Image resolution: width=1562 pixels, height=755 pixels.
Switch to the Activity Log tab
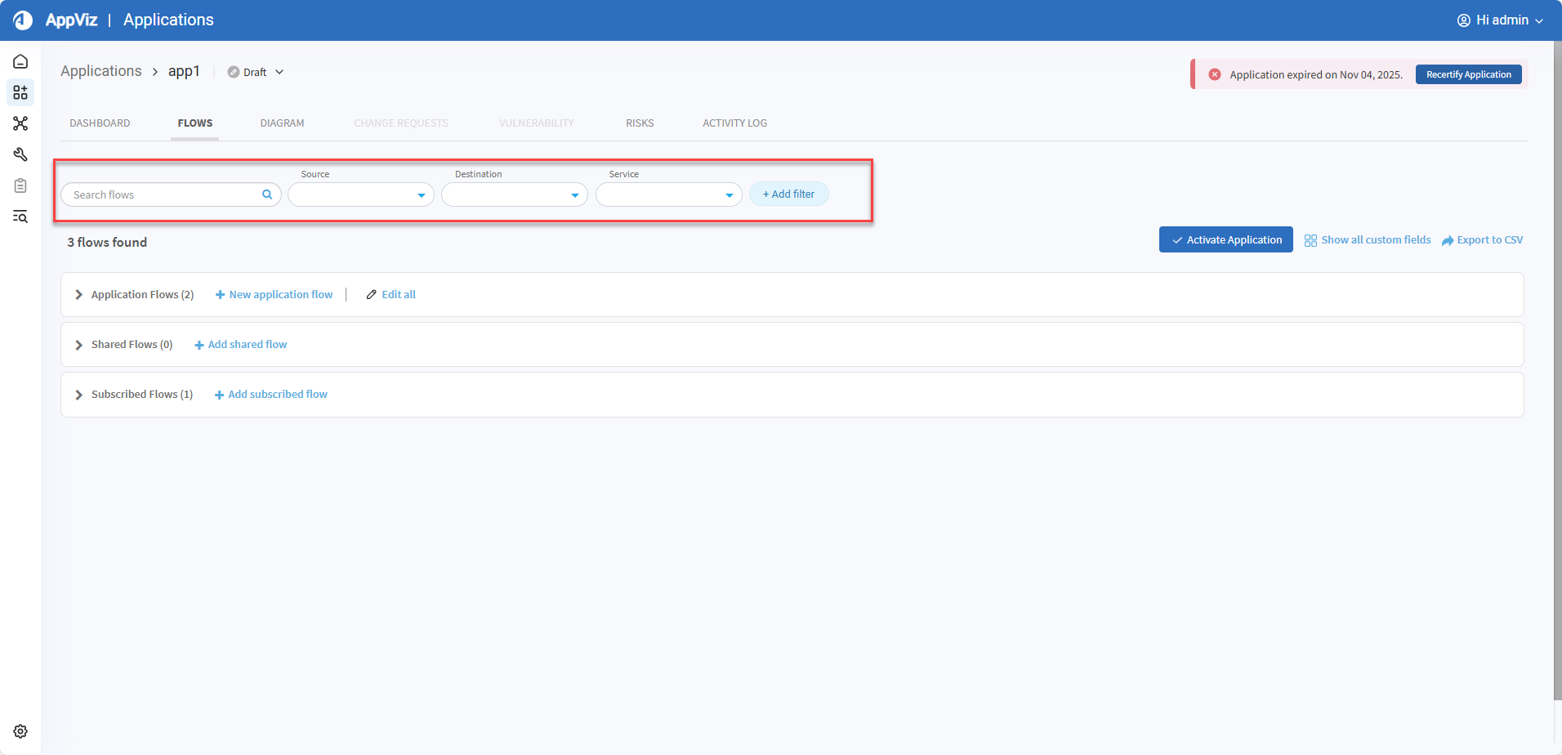(x=734, y=123)
